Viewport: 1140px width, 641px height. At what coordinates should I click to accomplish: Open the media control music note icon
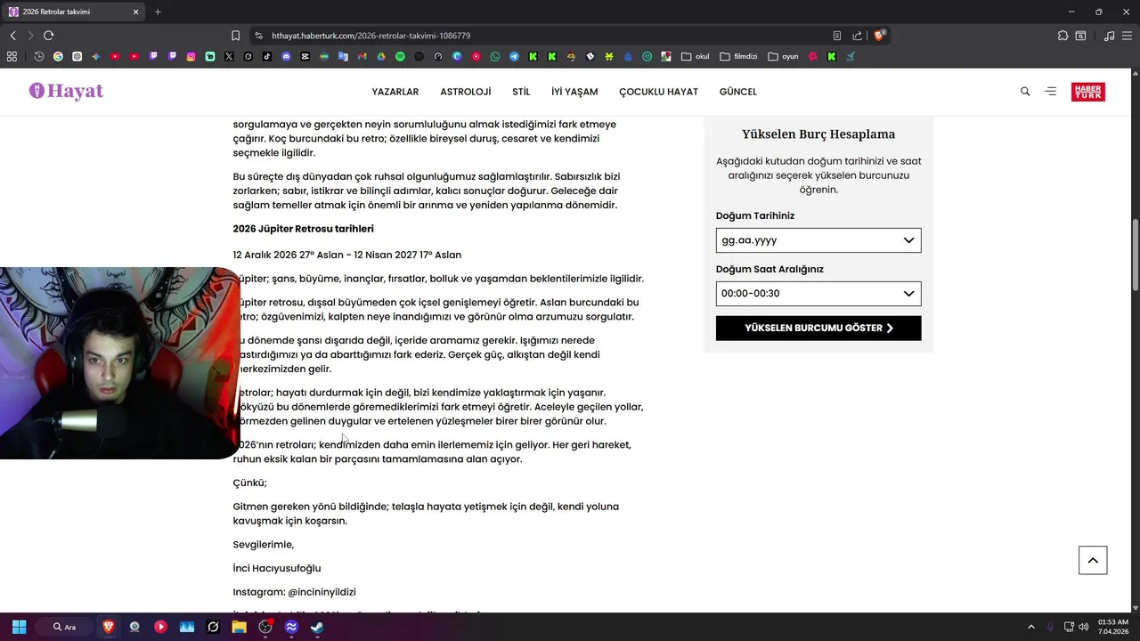click(x=1109, y=36)
